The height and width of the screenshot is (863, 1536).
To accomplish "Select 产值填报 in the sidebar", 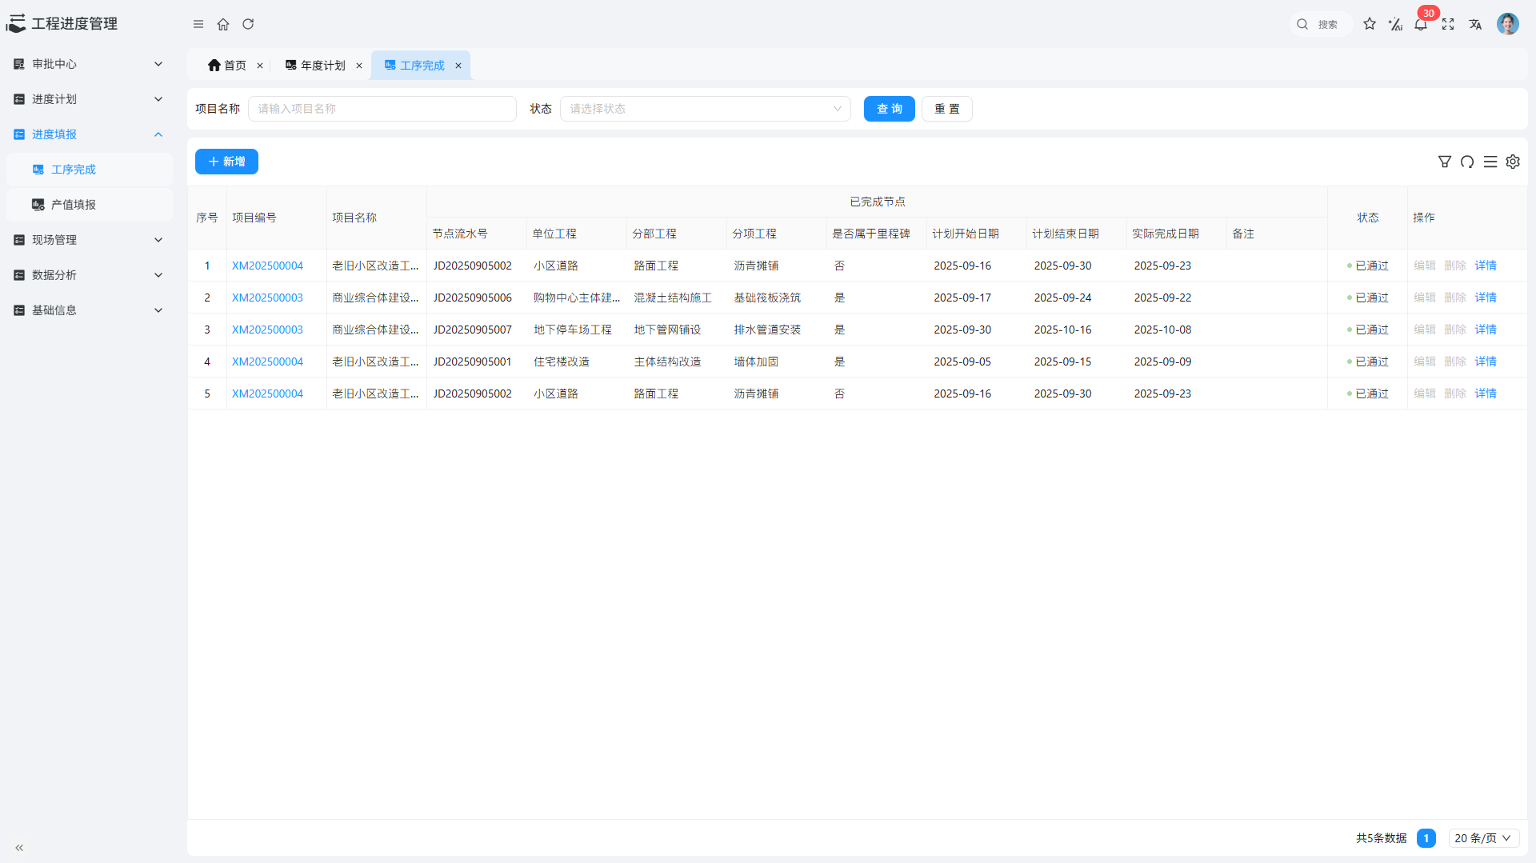I will tap(74, 205).
